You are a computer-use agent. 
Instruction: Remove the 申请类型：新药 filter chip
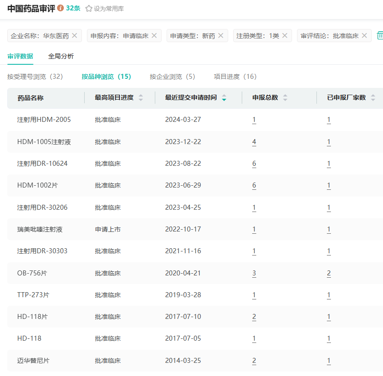pos(220,35)
